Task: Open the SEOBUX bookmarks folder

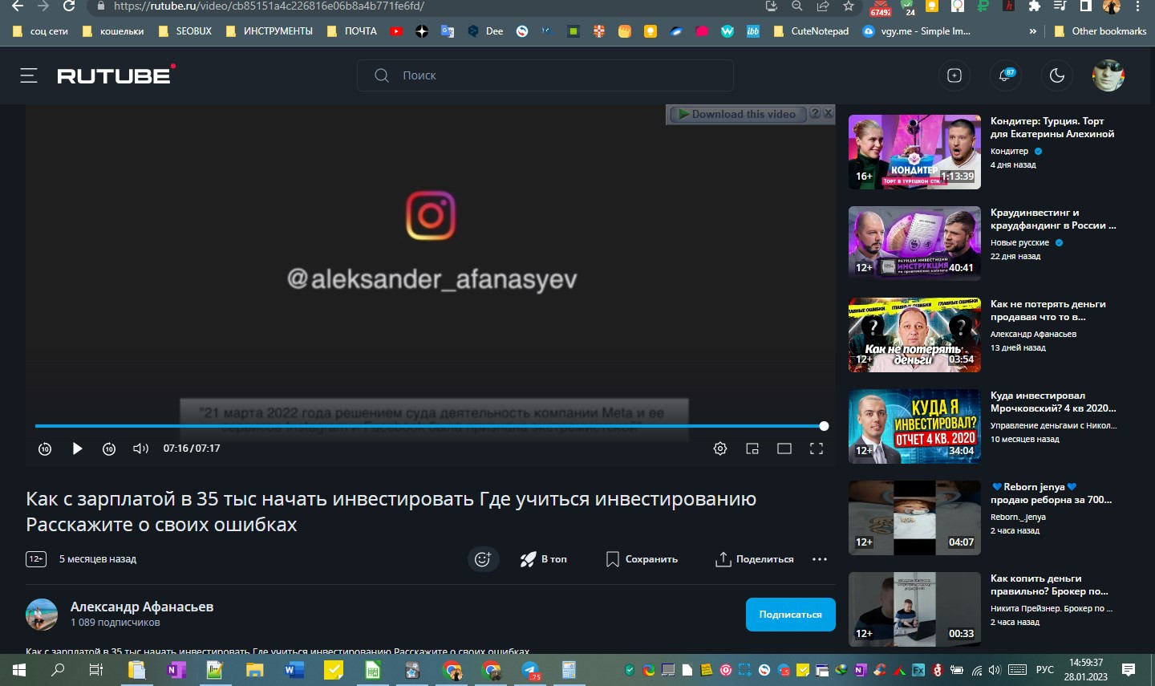Action: (x=185, y=31)
